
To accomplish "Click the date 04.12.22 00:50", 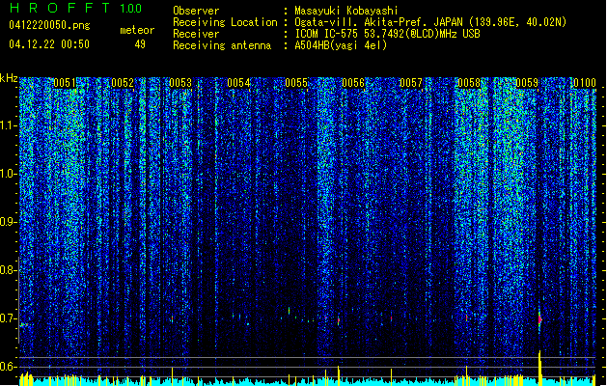I will point(49,44).
